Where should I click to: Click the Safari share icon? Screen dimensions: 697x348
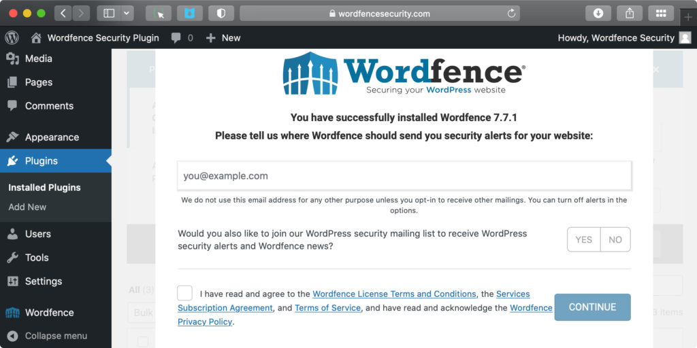tap(630, 14)
